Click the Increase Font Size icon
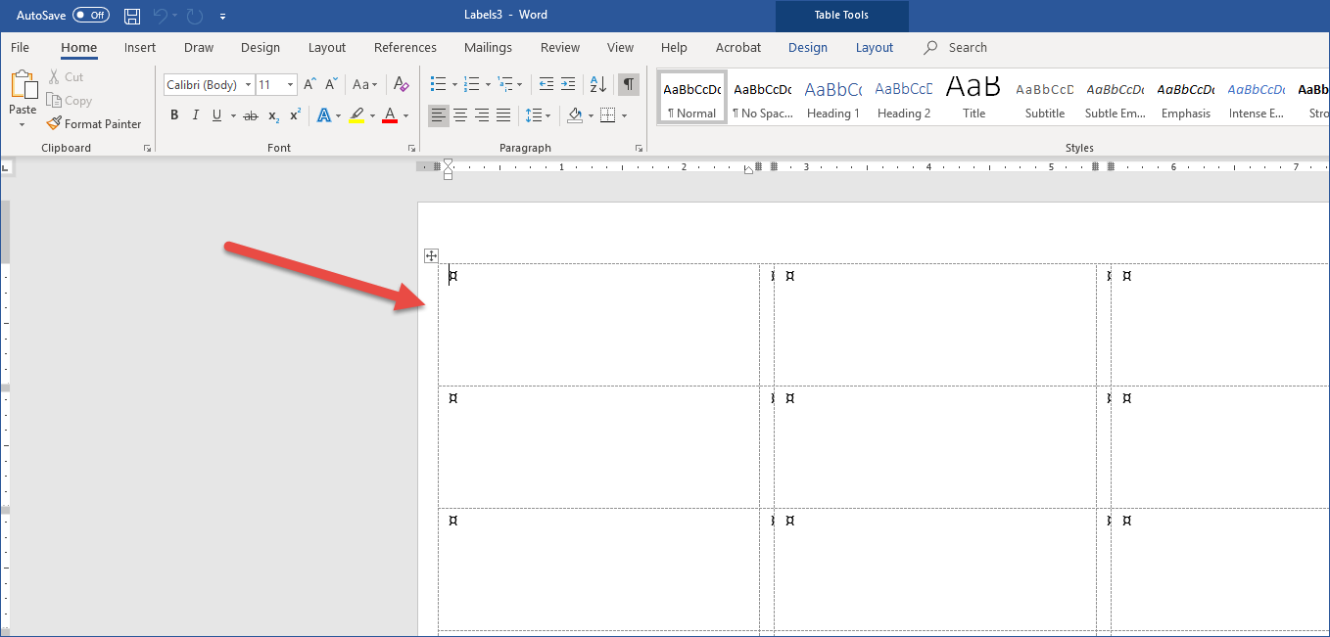Image resolution: width=1330 pixels, height=637 pixels. pos(309,85)
